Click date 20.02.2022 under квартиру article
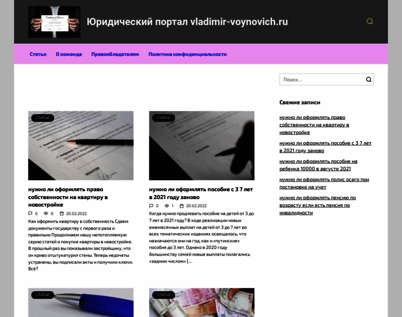This screenshot has height=317, width=402. (76, 213)
